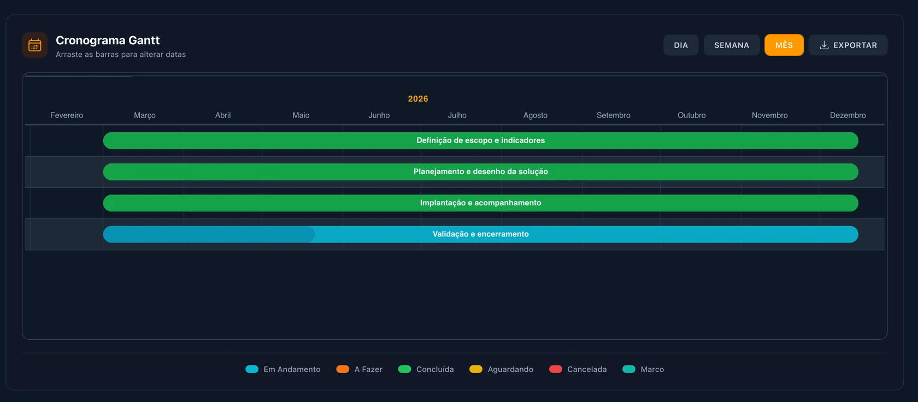Click the Setembro month header
This screenshot has width=918, height=402.
(614, 115)
